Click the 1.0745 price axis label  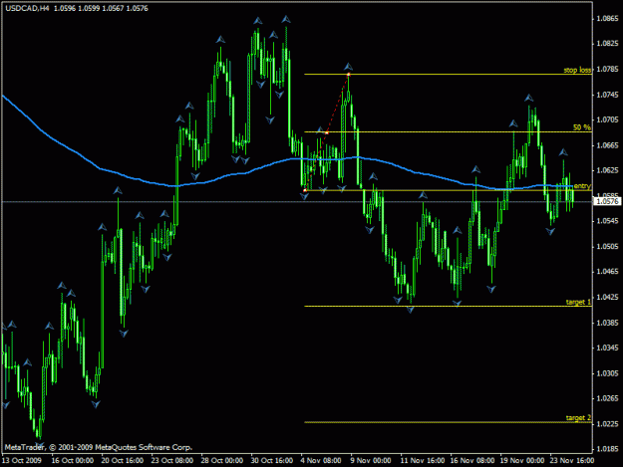(x=607, y=95)
